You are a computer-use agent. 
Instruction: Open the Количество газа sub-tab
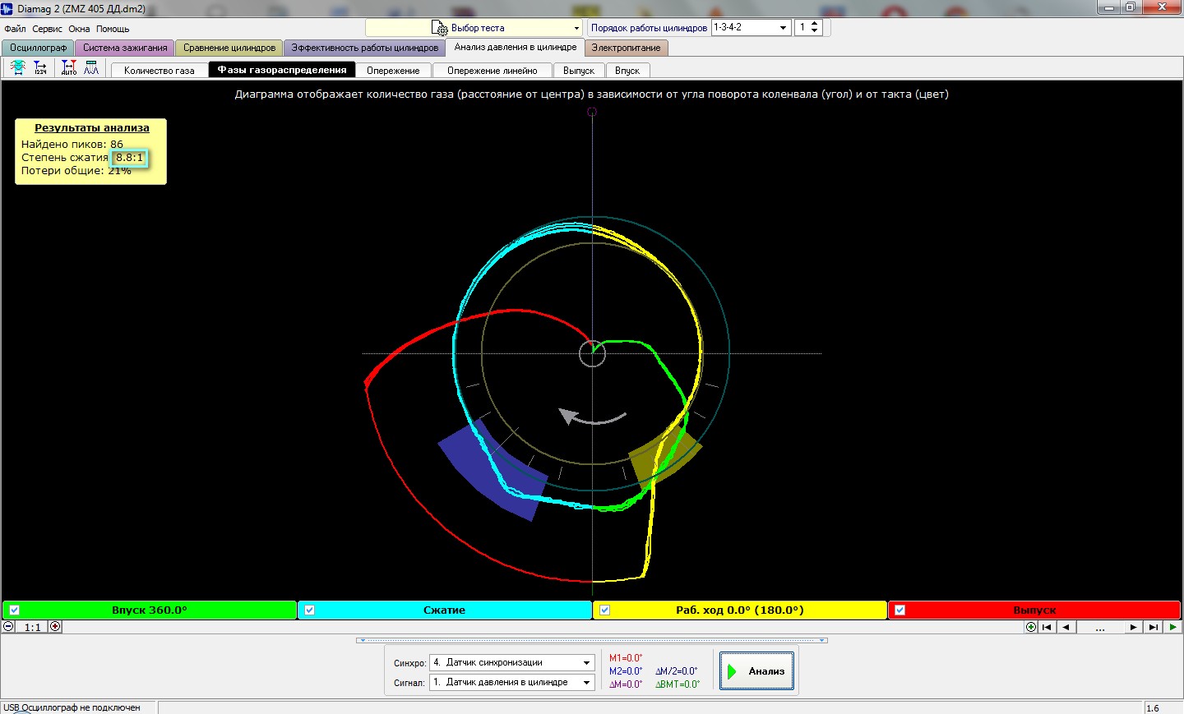[x=160, y=71]
